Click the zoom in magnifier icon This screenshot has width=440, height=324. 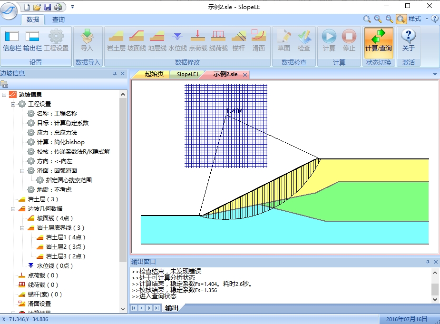pyautogui.click(x=378, y=19)
